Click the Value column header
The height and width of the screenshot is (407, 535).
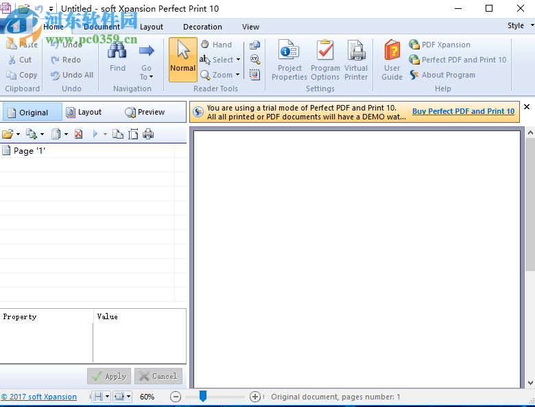(139, 316)
